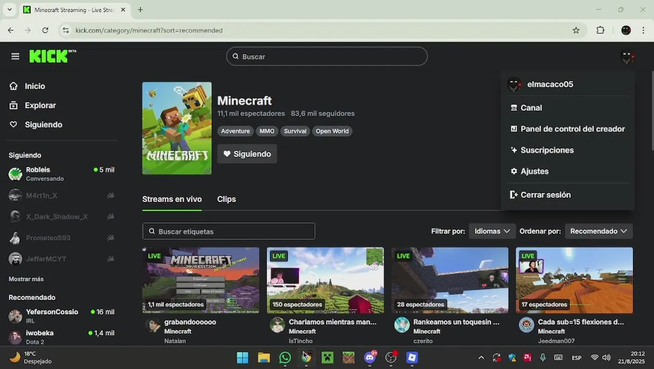
Task: Click elmacaco05 username in profile menu
Action: point(550,84)
